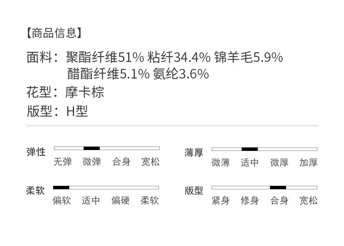Select 无弹 on the elasticity scale
This screenshot has width=344, height=246.
[62, 162]
